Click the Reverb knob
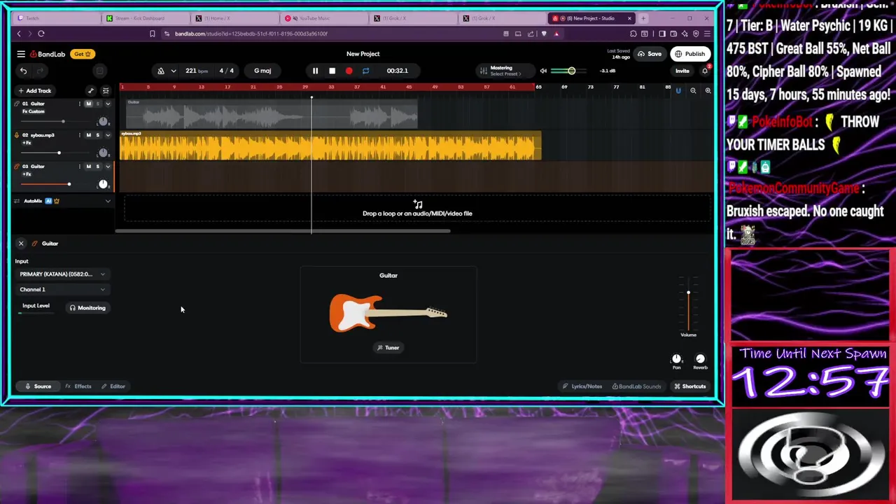Screen dimensions: 896x504 (x=700, y=359)
